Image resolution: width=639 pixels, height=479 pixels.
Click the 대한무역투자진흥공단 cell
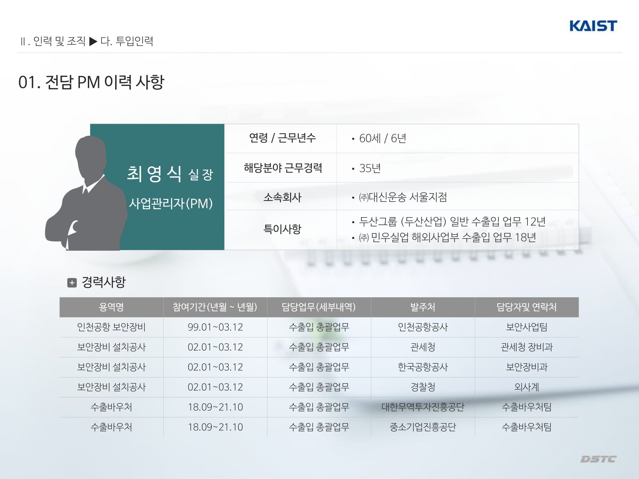[423, 407]
